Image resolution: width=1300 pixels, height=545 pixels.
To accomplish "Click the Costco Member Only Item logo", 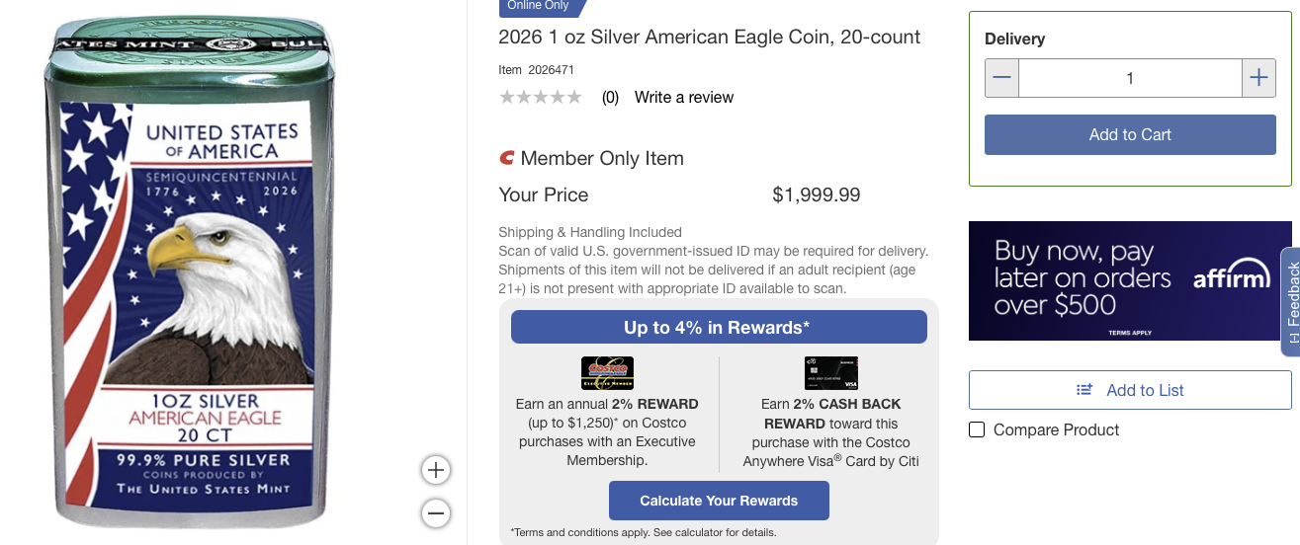I will pyautogui.click(x=507, y=158).
